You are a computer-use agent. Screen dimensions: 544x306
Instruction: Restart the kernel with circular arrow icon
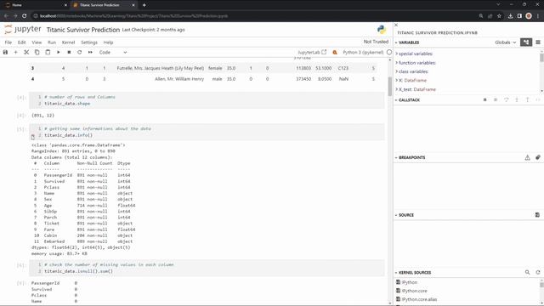pyautogui.click(x=79, y=53)
